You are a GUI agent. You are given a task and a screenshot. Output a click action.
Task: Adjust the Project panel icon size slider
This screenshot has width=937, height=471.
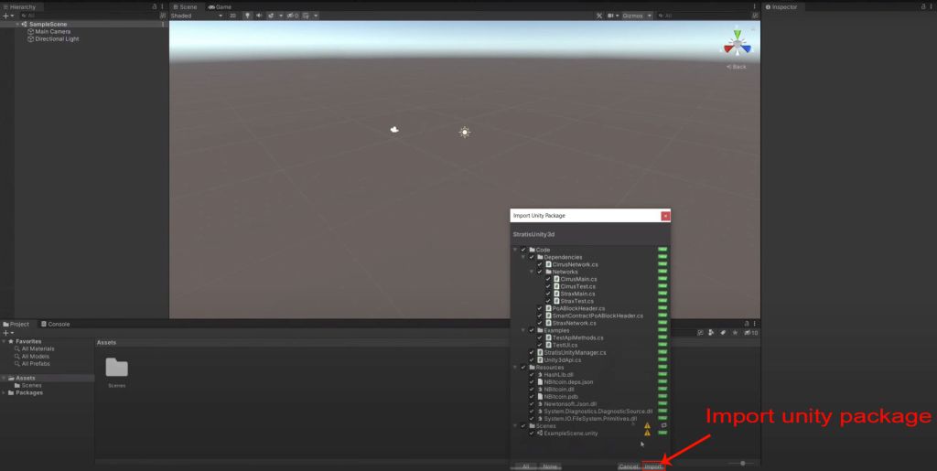click(741, 464)
